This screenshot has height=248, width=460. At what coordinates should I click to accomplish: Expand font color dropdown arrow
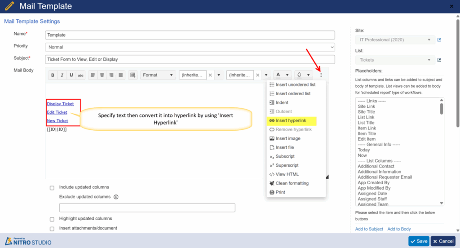pyautogui.click(x=287, y=75)
